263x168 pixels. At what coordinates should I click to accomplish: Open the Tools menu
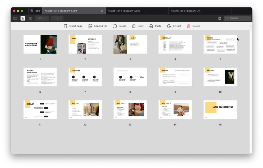tap(35, 11)
